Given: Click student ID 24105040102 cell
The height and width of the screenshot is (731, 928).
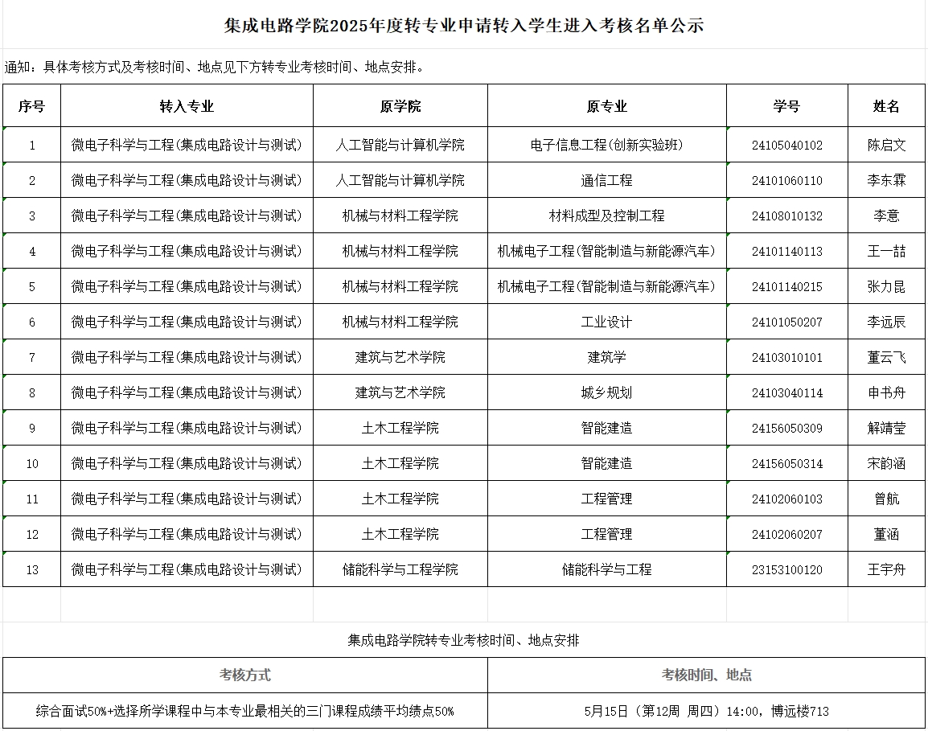Looking at the screenshot, I should click(x=786, y=146).
